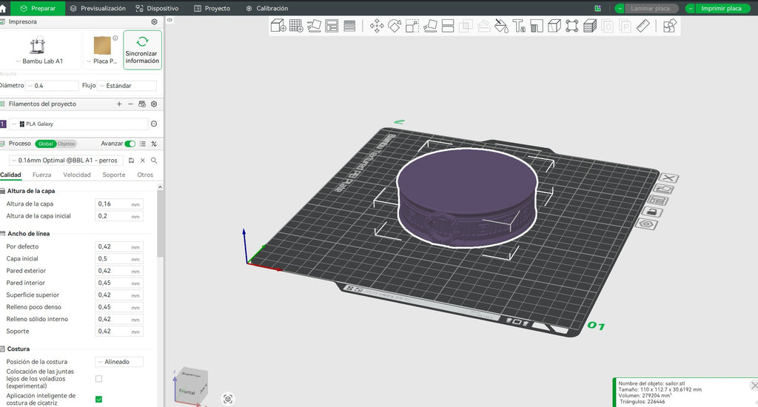758x407 pixels.
Task: Open the Posición de la costura dropdown
Action: click(119, 362)
